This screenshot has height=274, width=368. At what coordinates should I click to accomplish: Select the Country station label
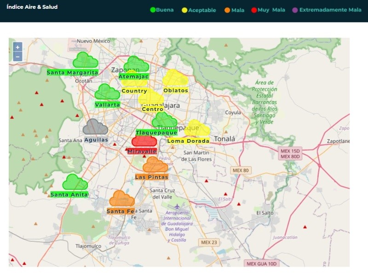(x=134, y=91)
